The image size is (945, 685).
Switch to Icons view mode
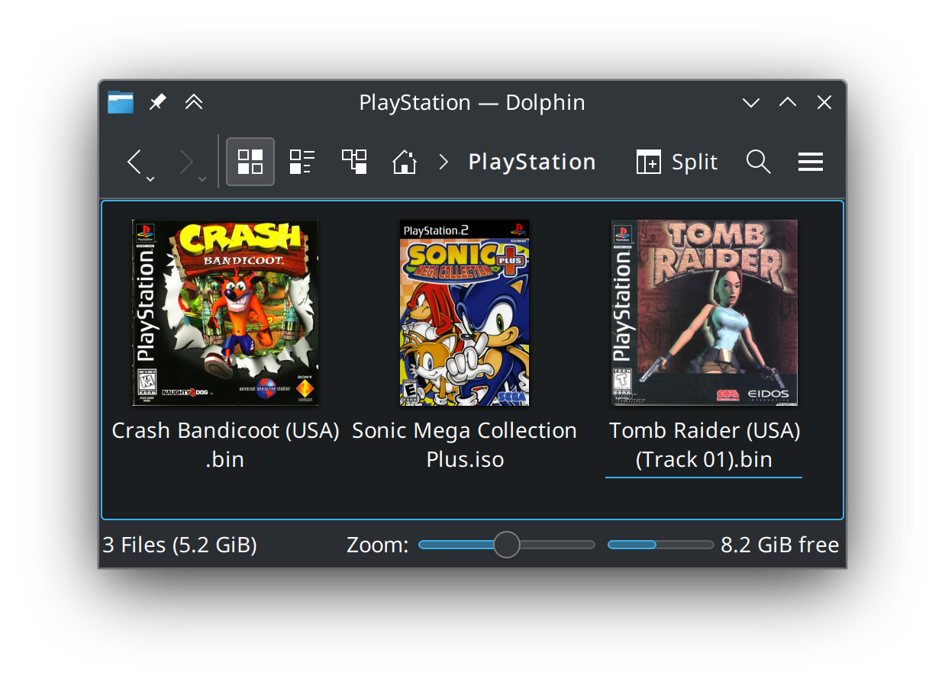point(250,162)
